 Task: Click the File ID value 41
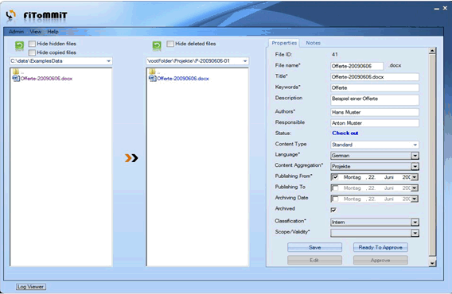coord(335,54)
